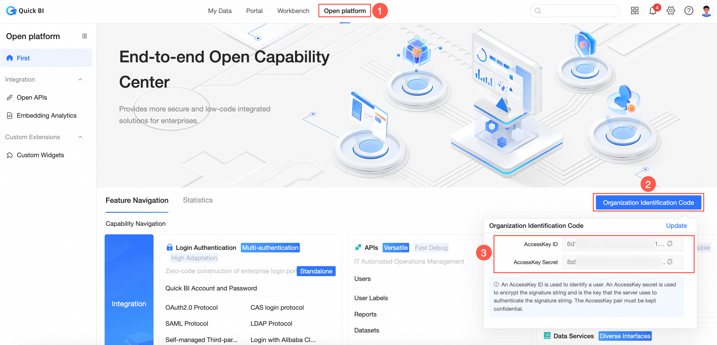Open the settings gear icon
Screen dimensions: 717x345
671,11
